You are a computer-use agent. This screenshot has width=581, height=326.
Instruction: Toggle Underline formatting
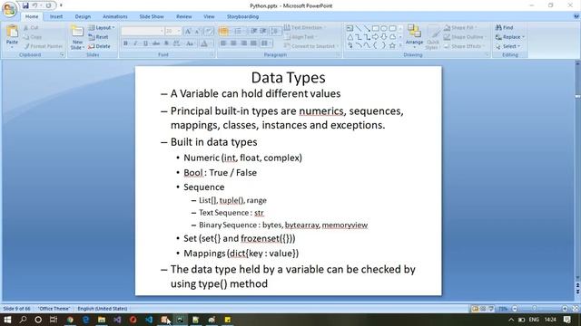click(145, 43)
